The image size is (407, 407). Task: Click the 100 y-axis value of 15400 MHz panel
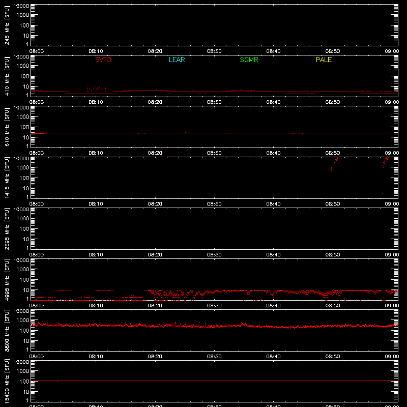click(24, 382)
